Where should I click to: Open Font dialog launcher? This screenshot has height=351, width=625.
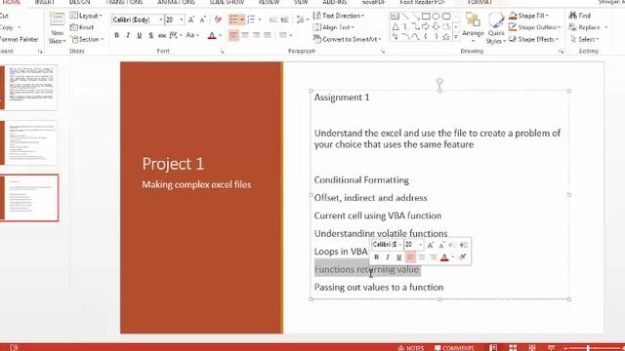[222, 52]
